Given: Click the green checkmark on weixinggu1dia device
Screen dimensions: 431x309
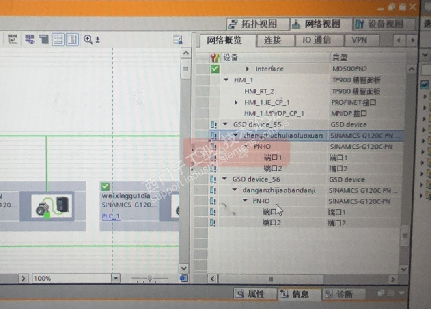Looking at the screenshot, I should (x=105, y=186).
